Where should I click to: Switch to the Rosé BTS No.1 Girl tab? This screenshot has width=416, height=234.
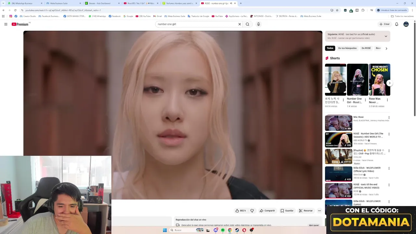pyautogui.click(x=141, y=3)
